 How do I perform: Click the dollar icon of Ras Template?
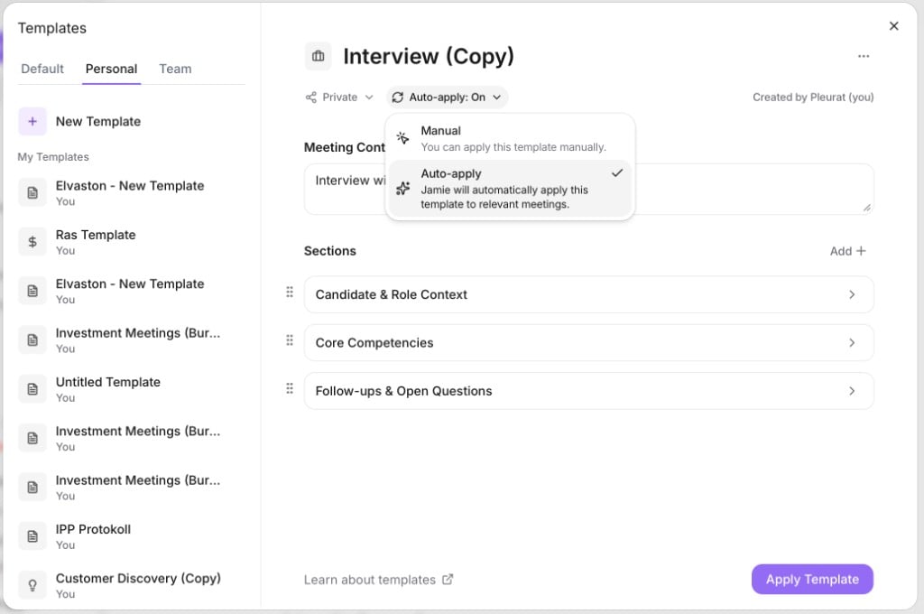pos(32,242)
